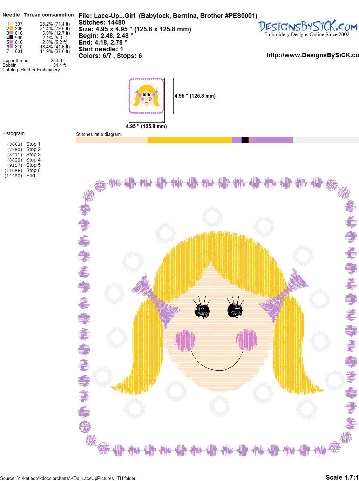Click needle 1 peach color swatch
The width and height of the screenshot is (359, 481).
point(11,24)
